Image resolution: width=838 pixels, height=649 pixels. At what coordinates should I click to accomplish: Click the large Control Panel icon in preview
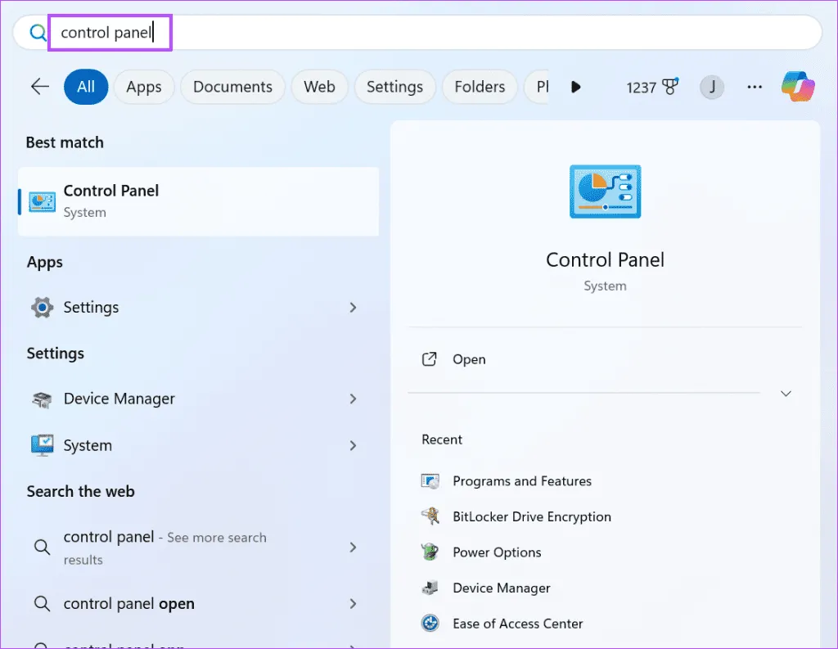pyautogui.click(x=605, y=192)
